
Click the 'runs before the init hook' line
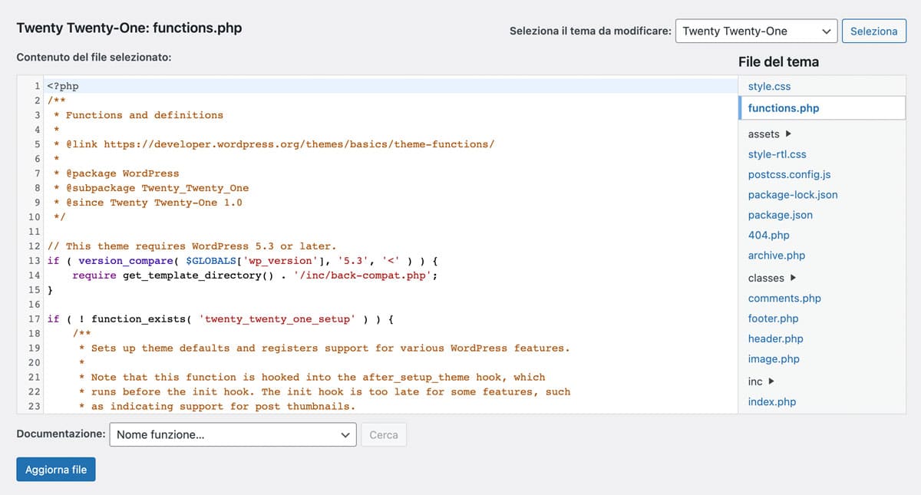click(x=325, y=392)
